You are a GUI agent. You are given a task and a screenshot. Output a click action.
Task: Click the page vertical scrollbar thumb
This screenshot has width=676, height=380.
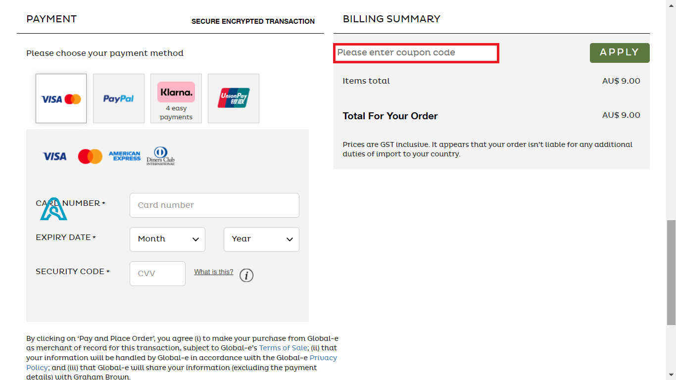coord(671,272)
